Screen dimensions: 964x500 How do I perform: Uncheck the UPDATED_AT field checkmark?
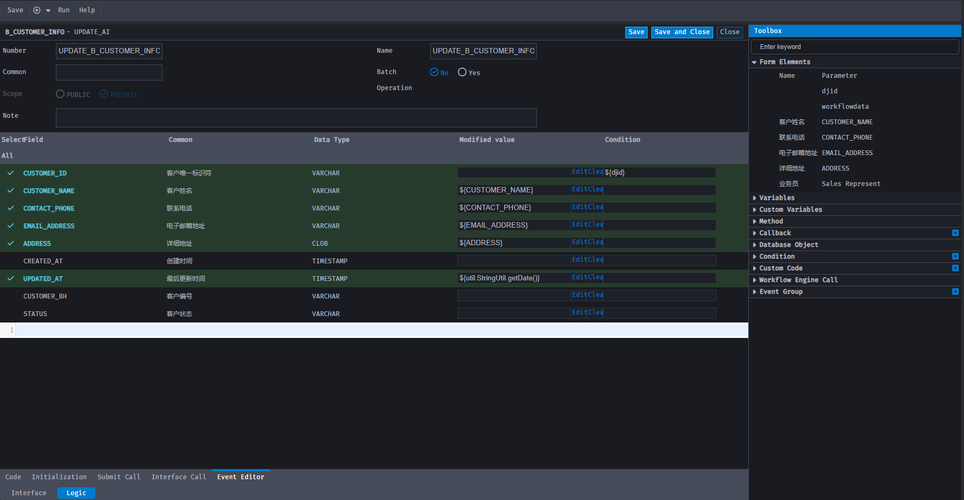11,279
